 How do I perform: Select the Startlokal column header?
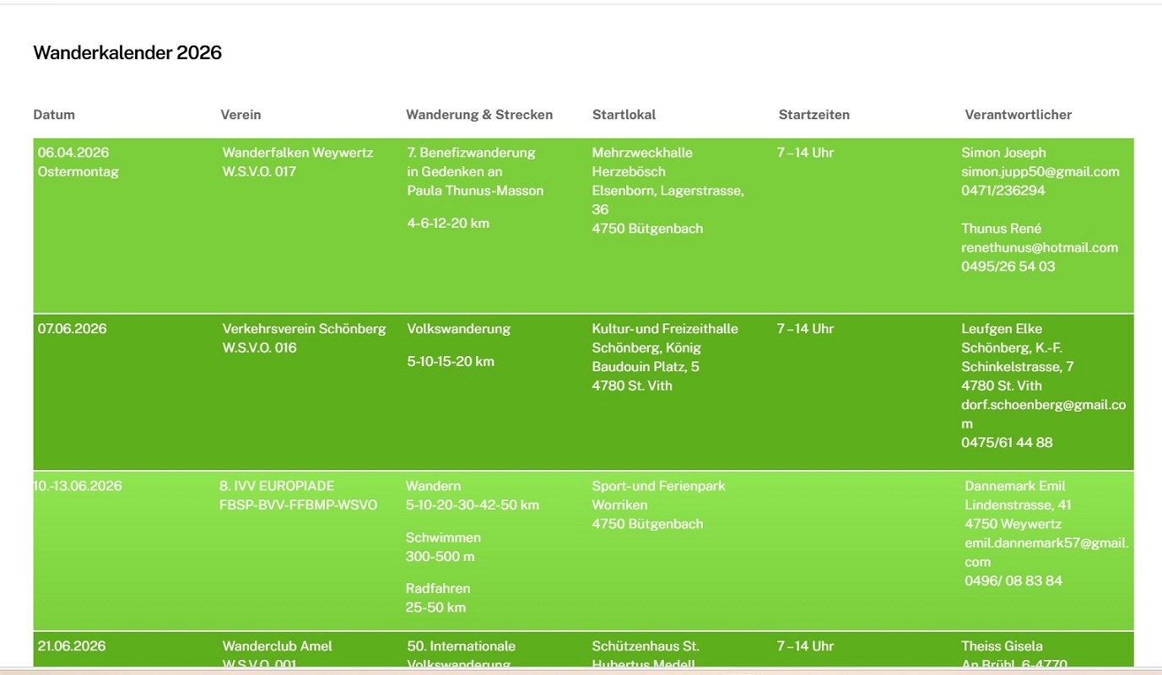pos(624,115)
